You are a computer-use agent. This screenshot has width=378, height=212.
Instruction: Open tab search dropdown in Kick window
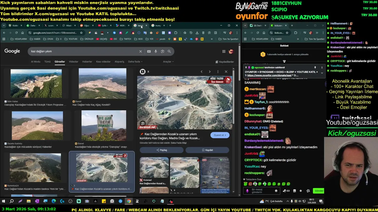[245, 26]
